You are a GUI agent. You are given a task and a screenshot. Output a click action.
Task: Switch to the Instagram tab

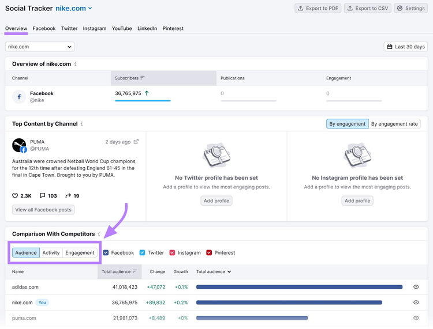pos(95,28)
